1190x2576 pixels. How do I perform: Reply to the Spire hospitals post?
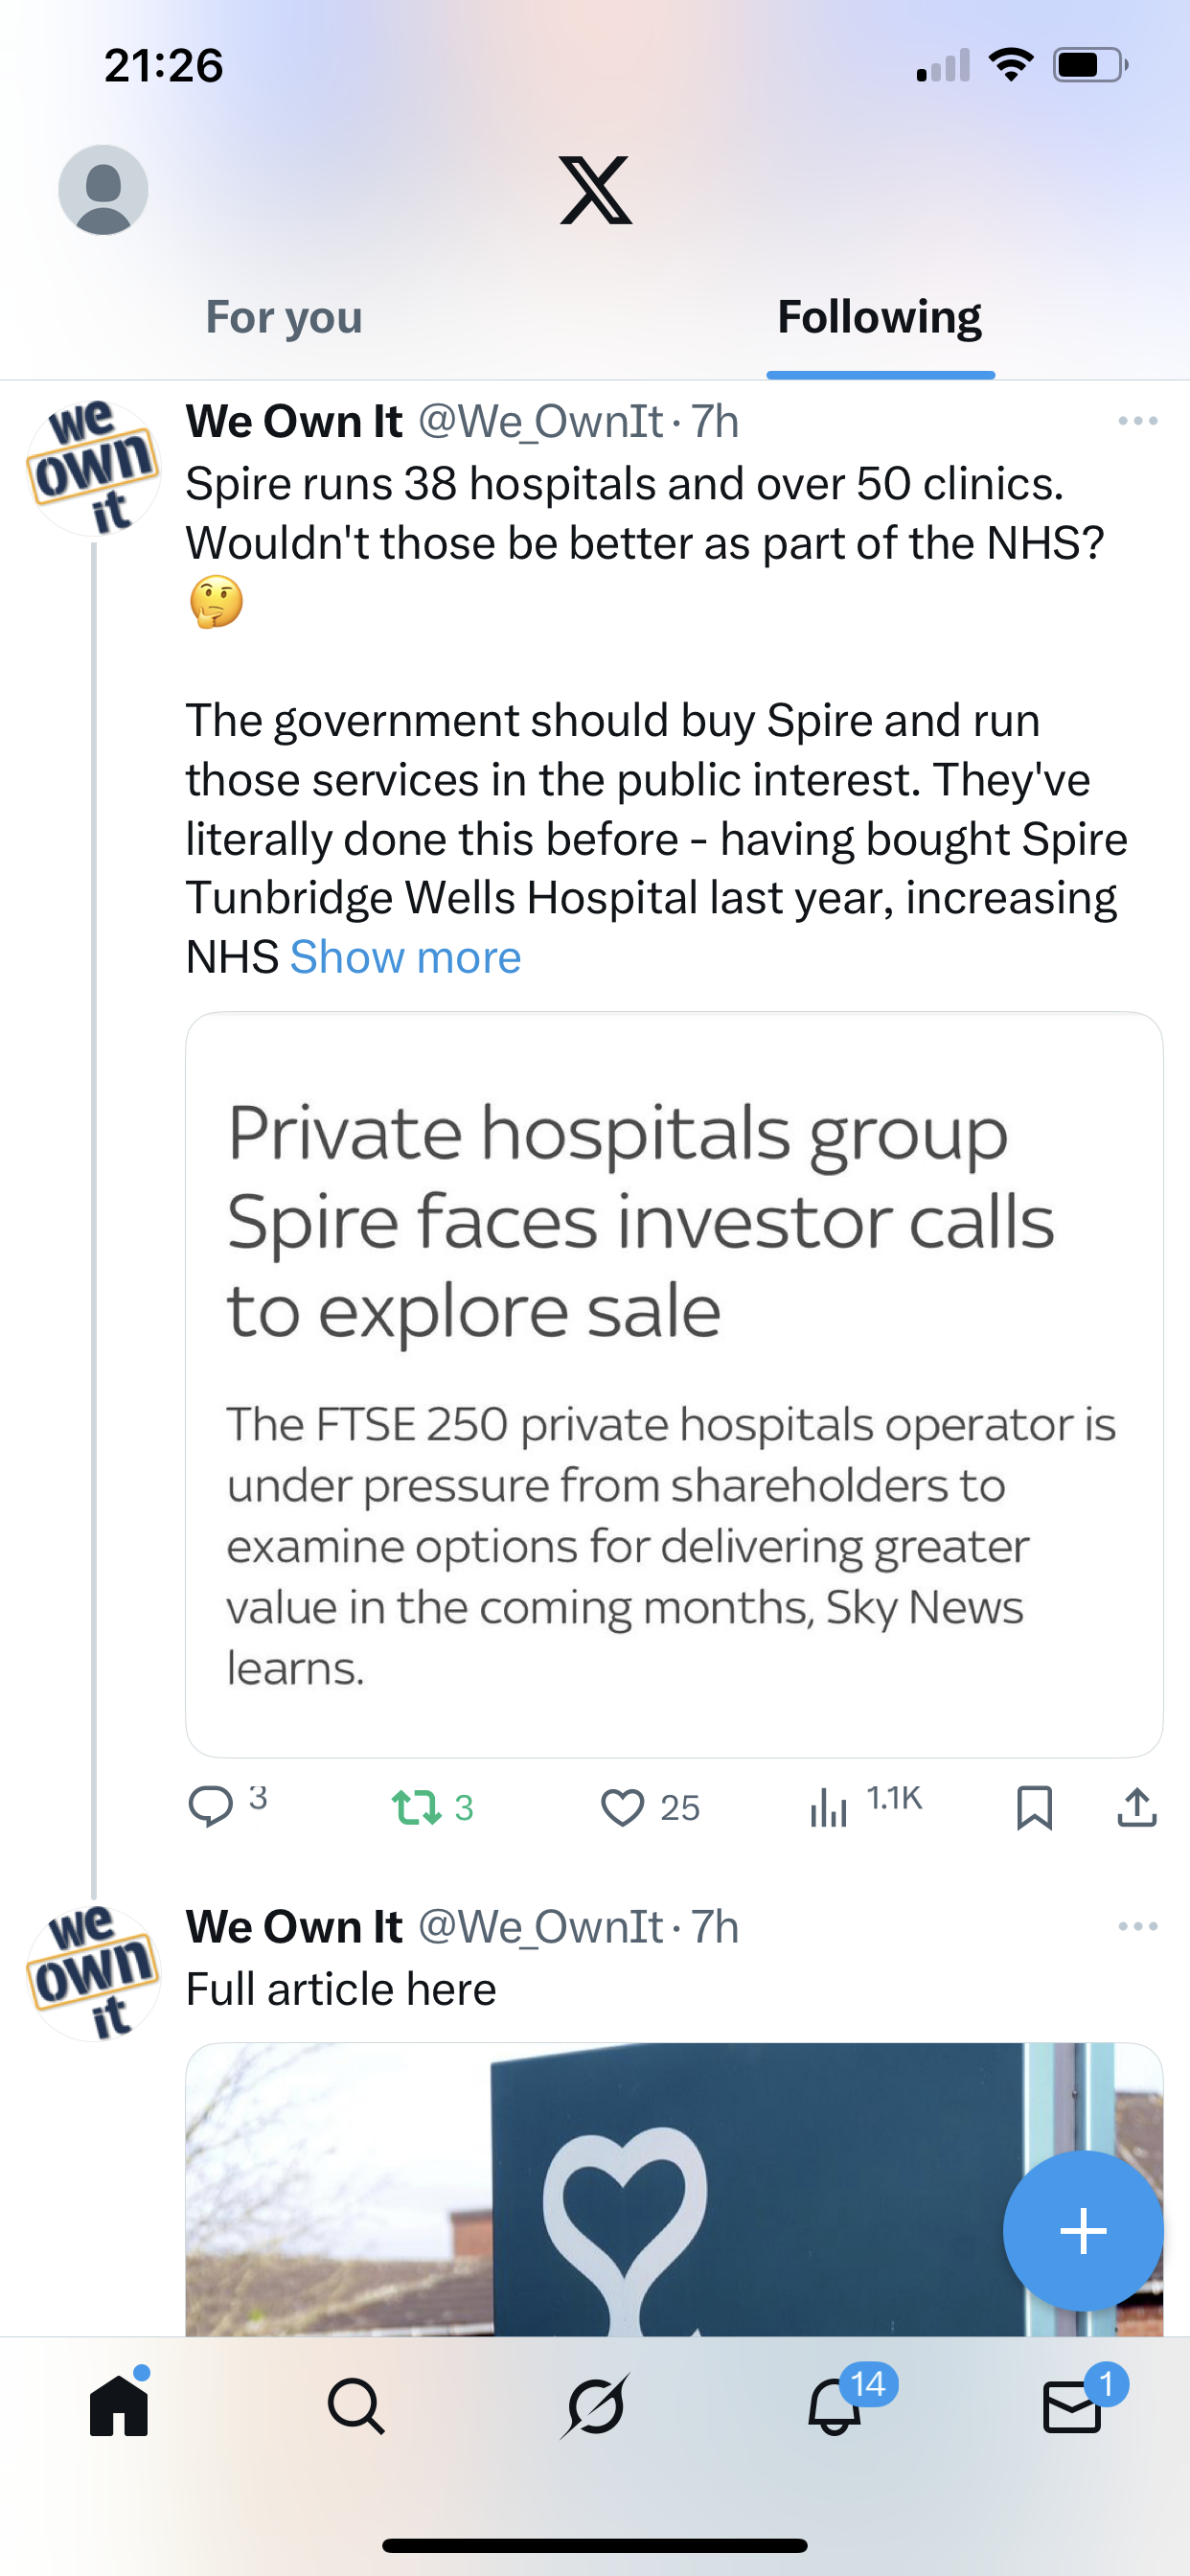point(211,1806)
